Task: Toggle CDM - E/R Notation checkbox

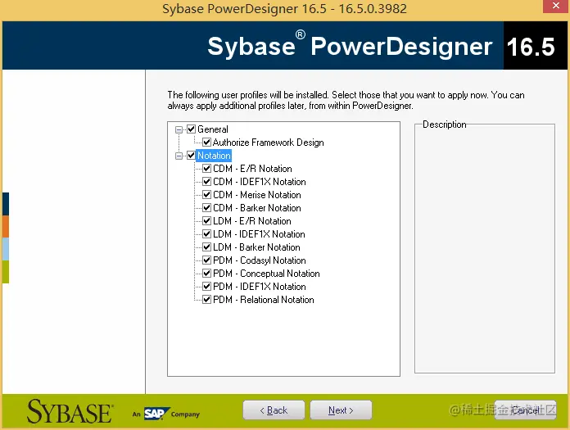Action: pos(207,168)
